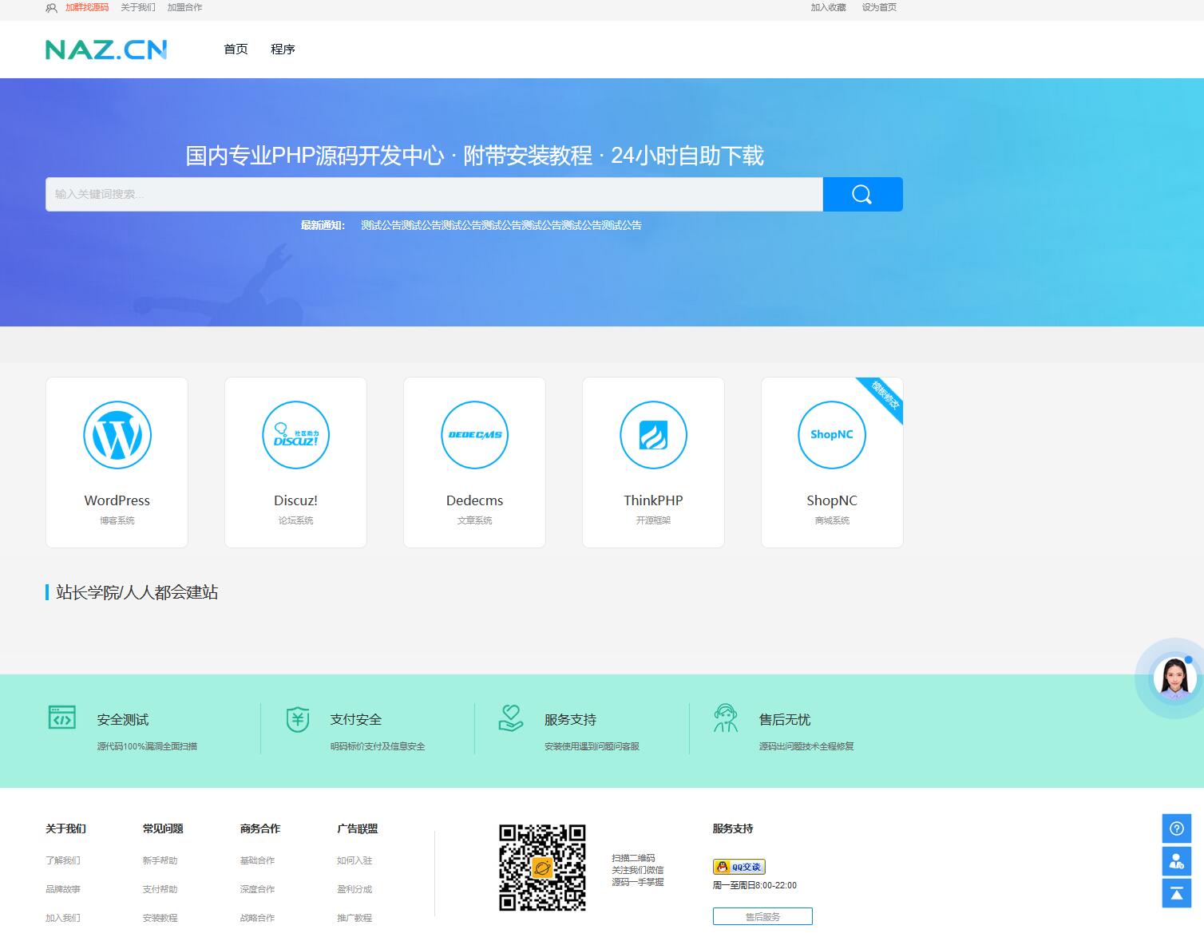Click the 广告联盟 footer column heading
This screenshot has width=1204, height=949.
tap(358, 828)
